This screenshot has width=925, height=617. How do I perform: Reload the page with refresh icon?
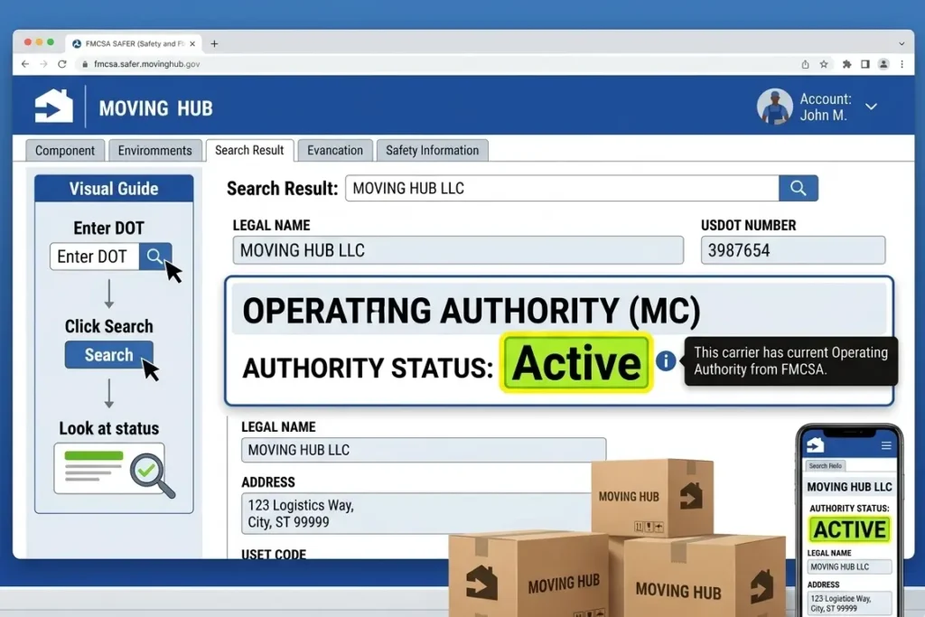pos(62,64)
